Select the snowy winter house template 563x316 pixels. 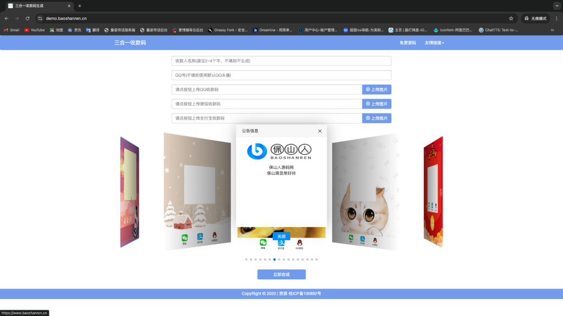(x=197, y=191)
